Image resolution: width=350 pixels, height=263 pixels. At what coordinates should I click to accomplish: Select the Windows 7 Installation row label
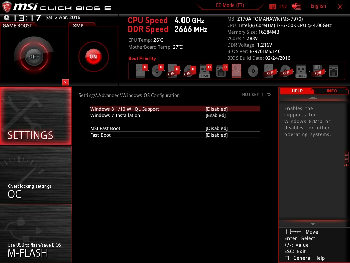click(115, 115)
